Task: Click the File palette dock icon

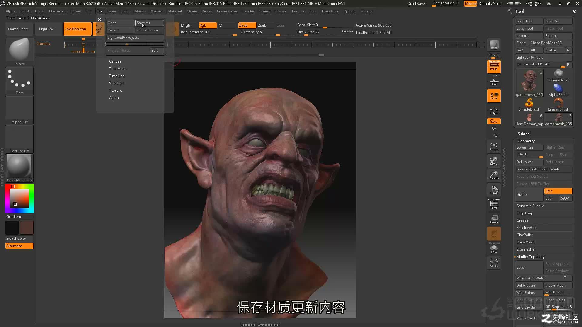Action: [x=99, y=19]
